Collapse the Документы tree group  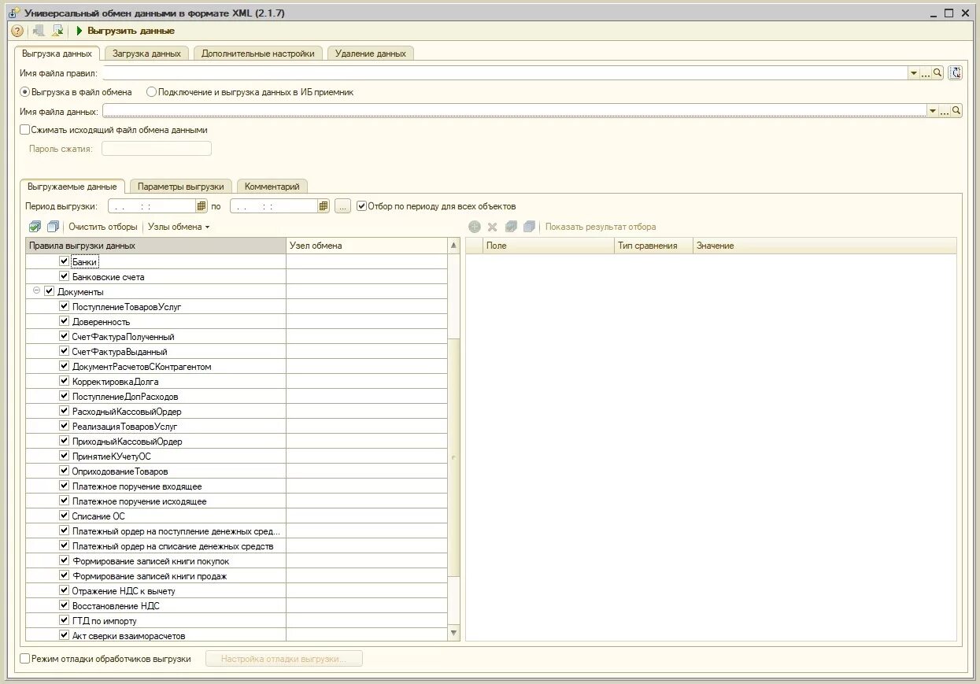pyautogui.click(x=36, y=291)
